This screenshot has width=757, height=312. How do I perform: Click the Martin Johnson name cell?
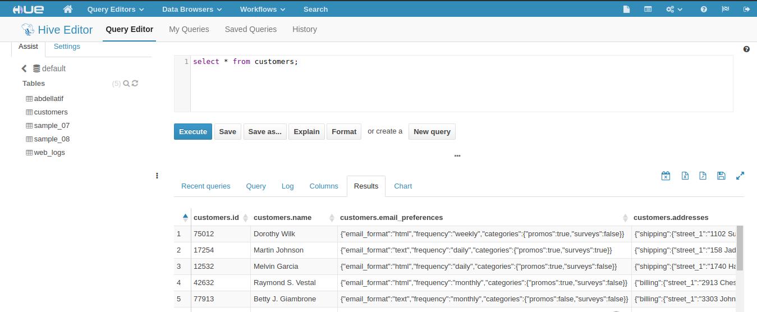(293, 250)
